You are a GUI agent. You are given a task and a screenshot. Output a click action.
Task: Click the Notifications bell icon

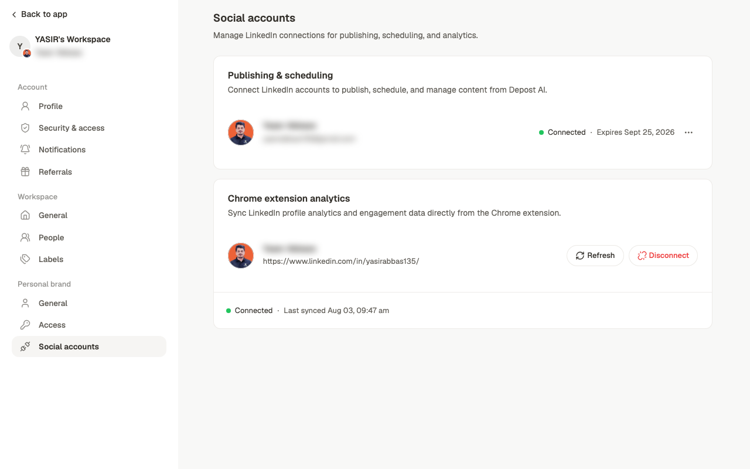[25, 149]
